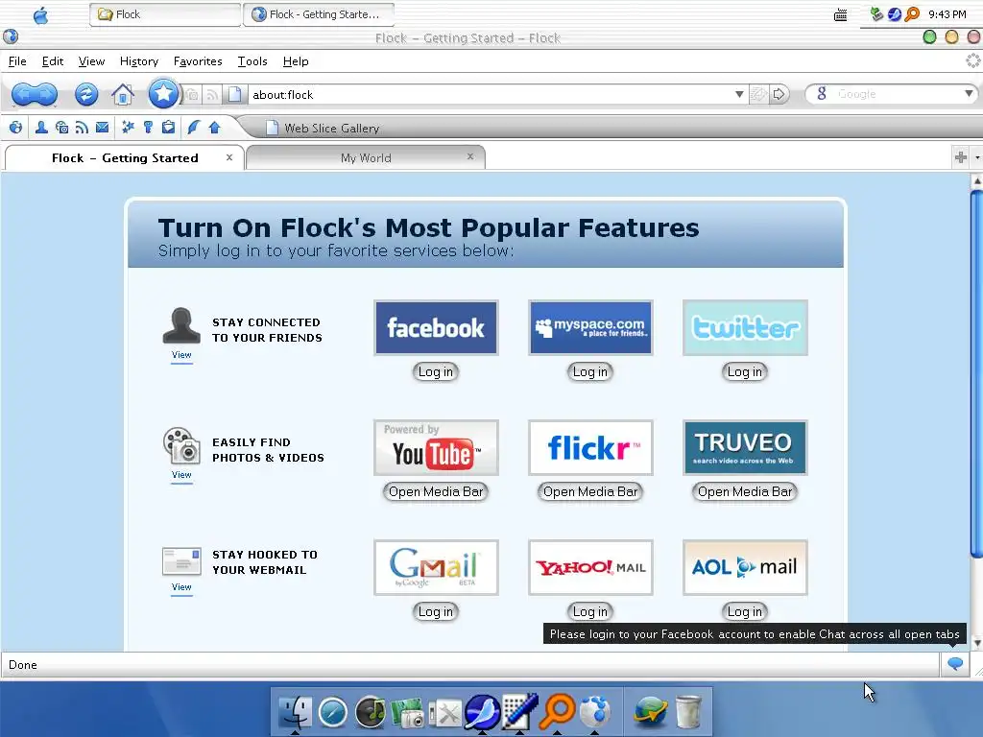
Task: Open the Tools menu
Action: click(252, 61)
